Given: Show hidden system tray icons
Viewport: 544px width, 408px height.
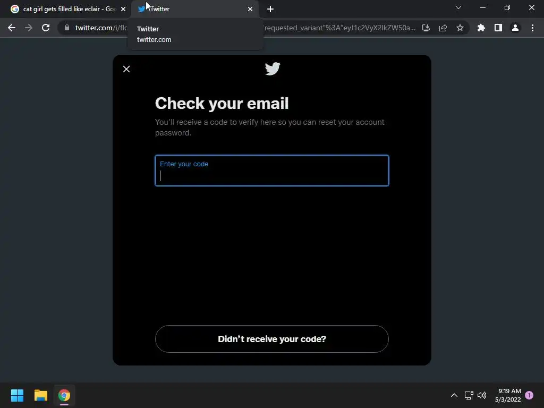Looking at the screenshot, I should tap(454, 395).
